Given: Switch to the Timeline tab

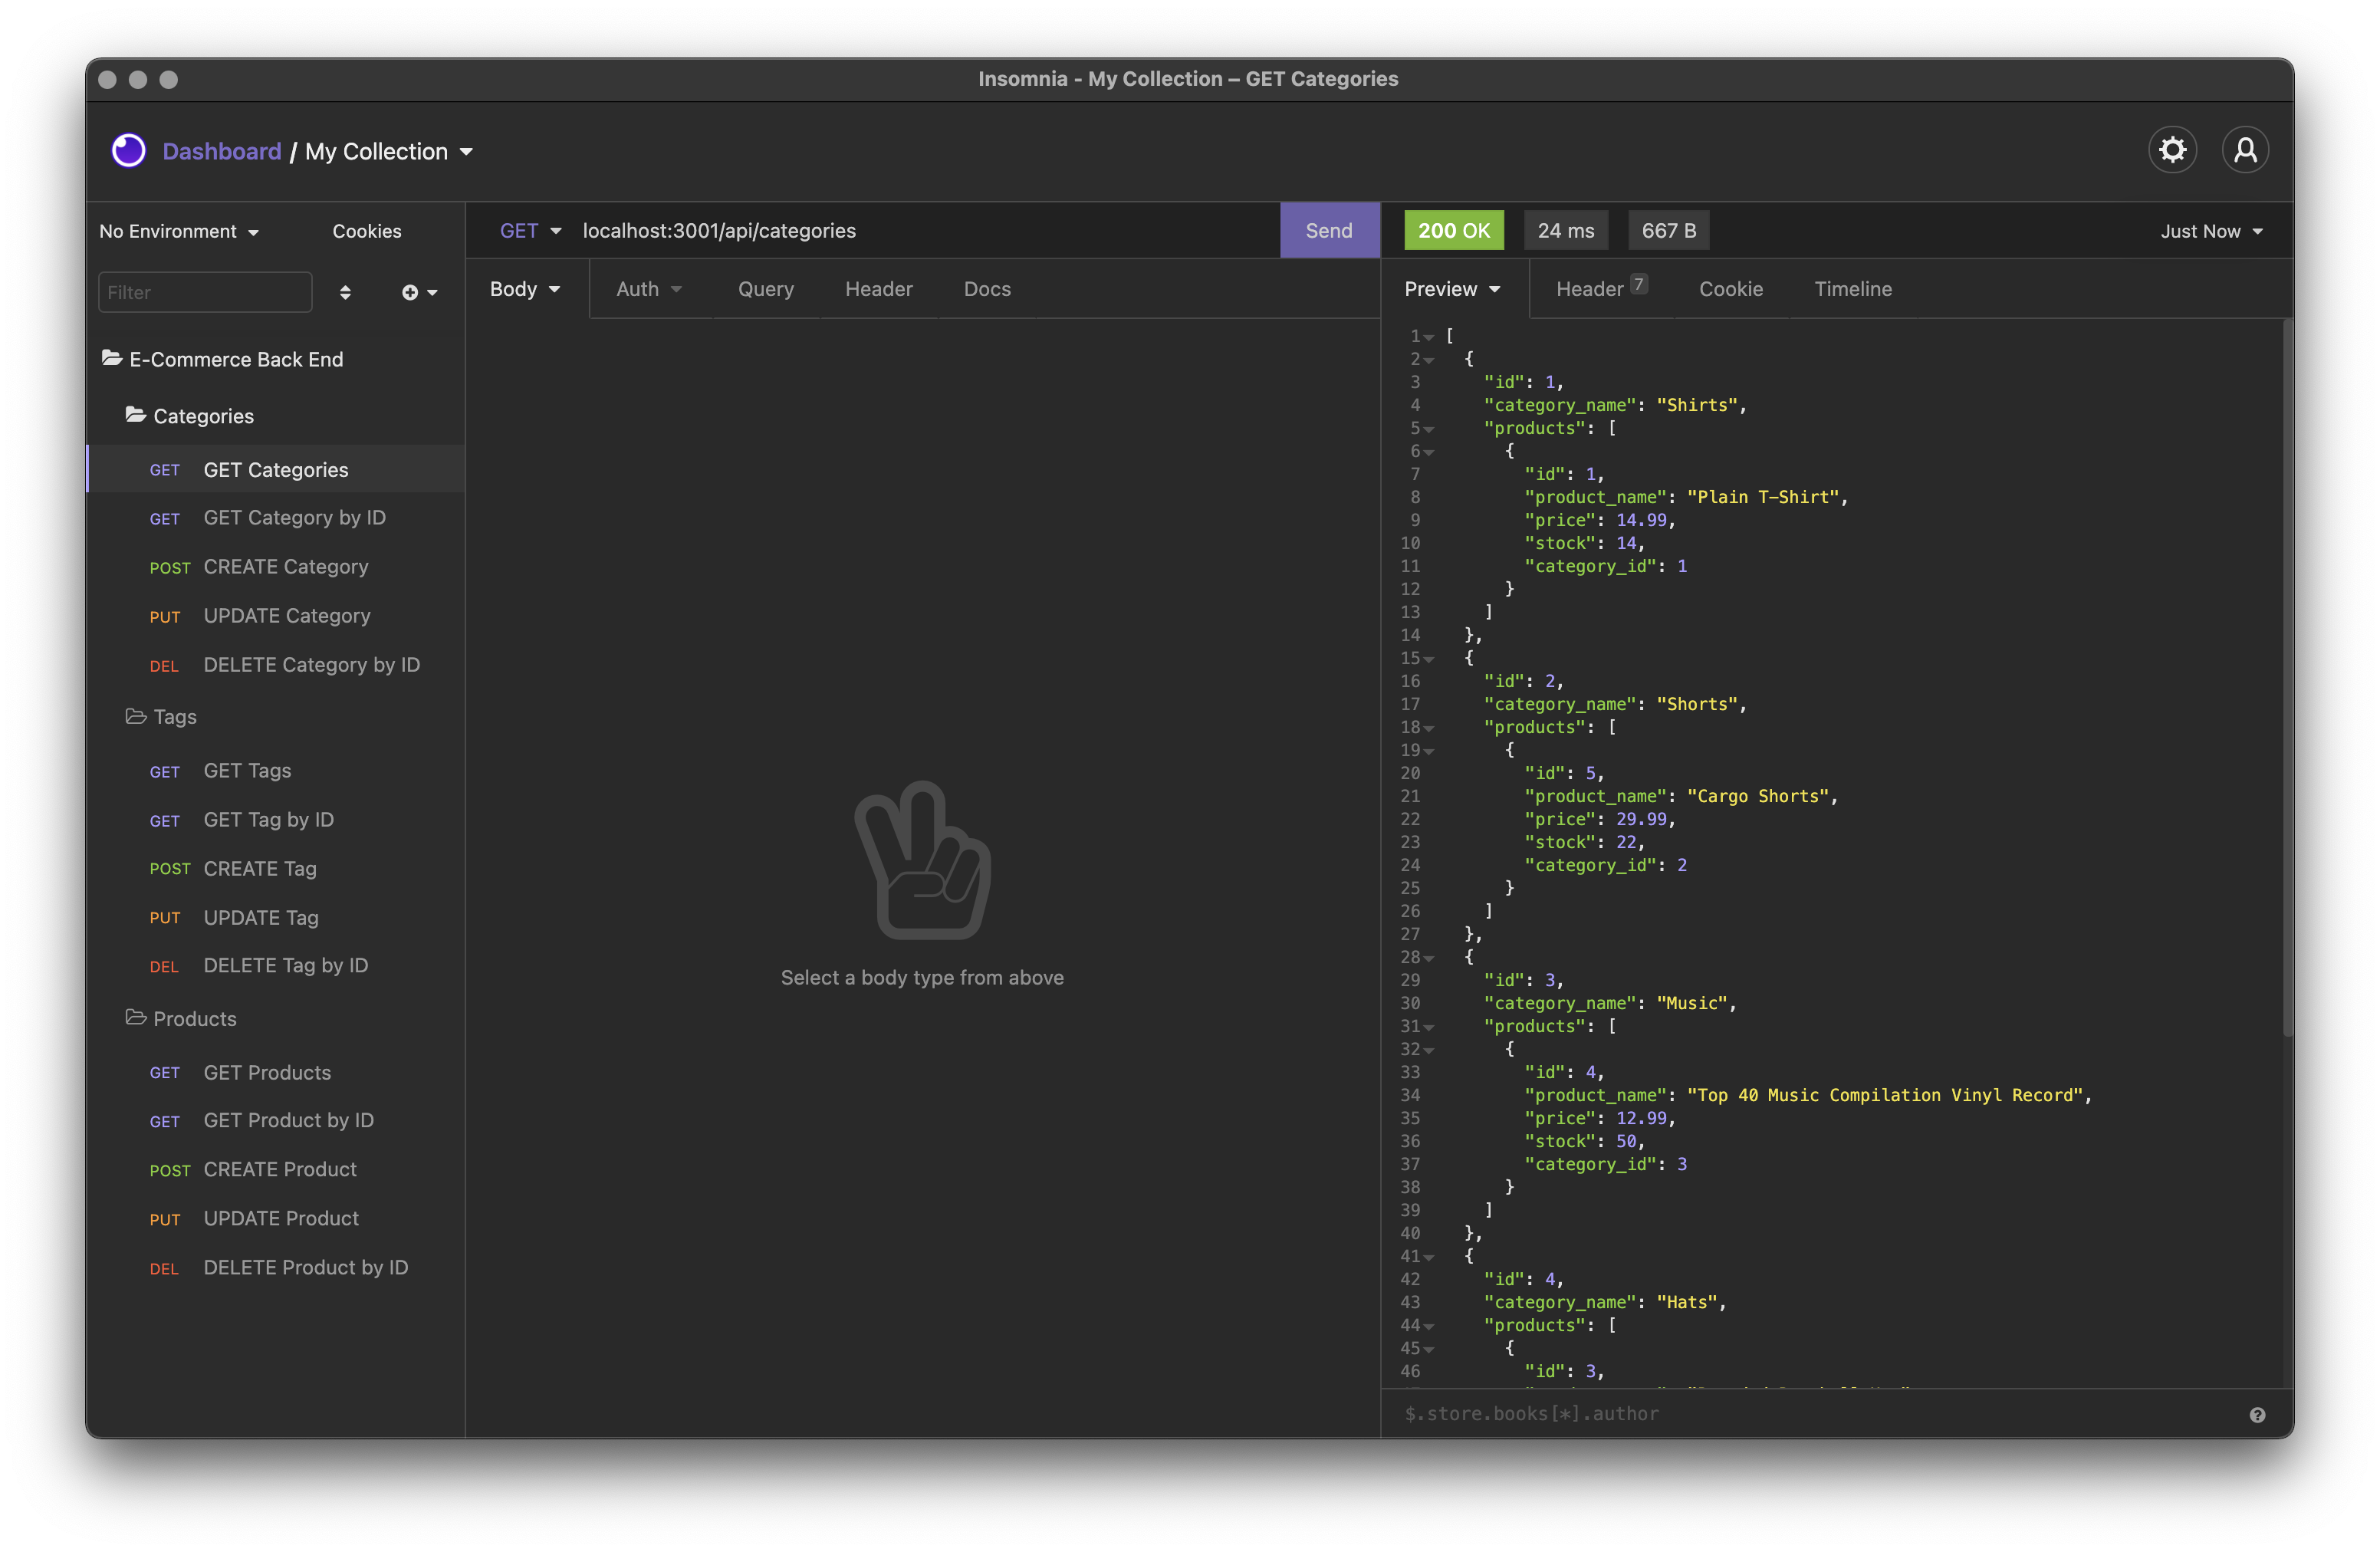Looking at the screenshot, I should 1852,289.
